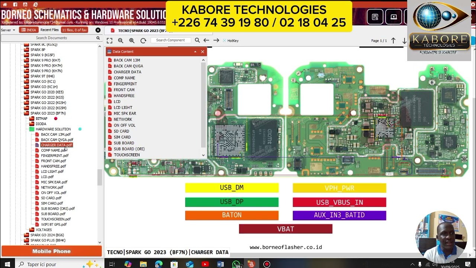Select FINGERPRINT in Data Content list

pos(125,84)
